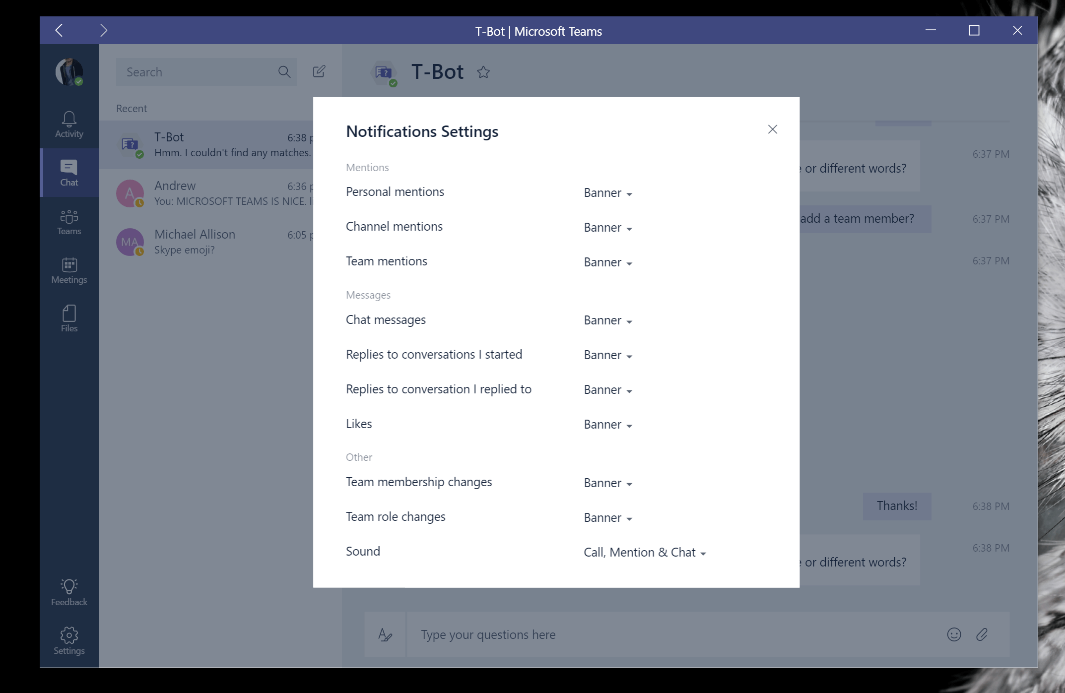Close the Microsoft Teams window
This screenshot has width=1065, height=693.
1017,31
